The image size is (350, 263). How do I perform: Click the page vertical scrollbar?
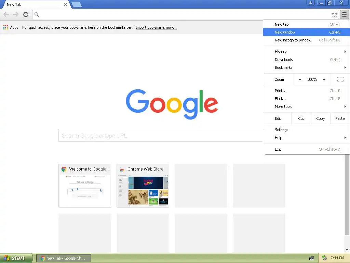pos(347,195)
